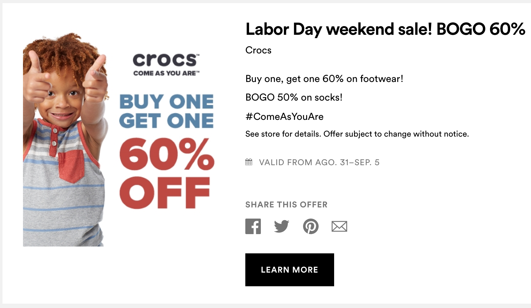Click the BOGO 50% on socks line
Image resolution: width=531 pixels, height=308 pixels.
click(x=294, y=97)
